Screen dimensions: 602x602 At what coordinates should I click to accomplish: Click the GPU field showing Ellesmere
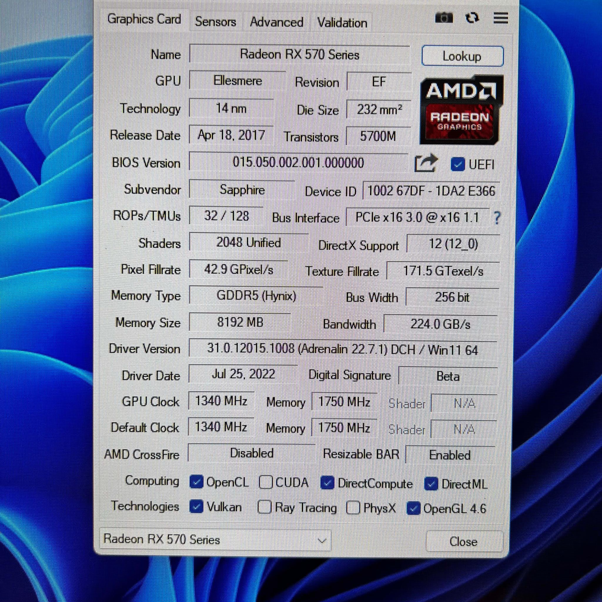[x=238, y=81]
